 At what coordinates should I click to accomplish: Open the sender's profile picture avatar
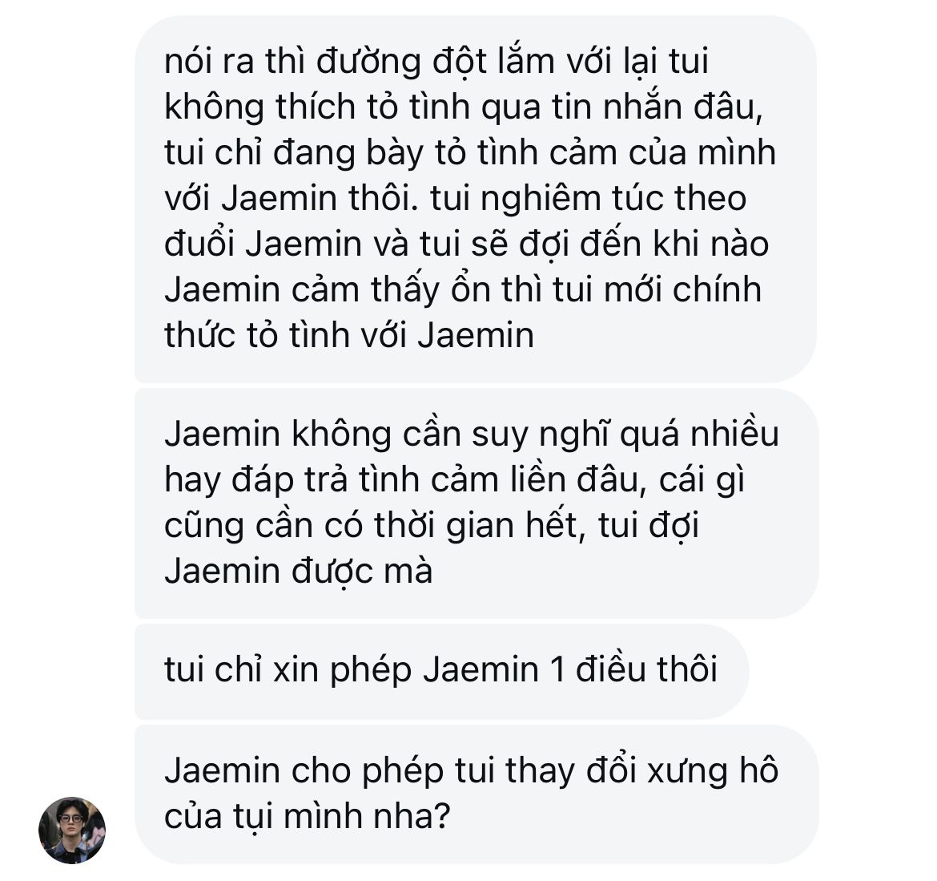click(72, 830)
